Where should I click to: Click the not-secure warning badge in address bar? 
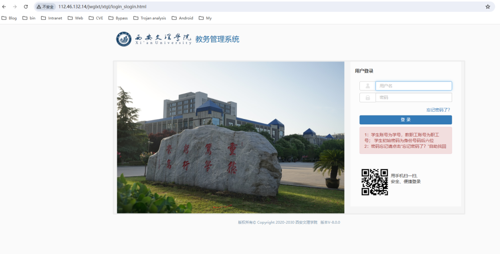pos(45,7)
